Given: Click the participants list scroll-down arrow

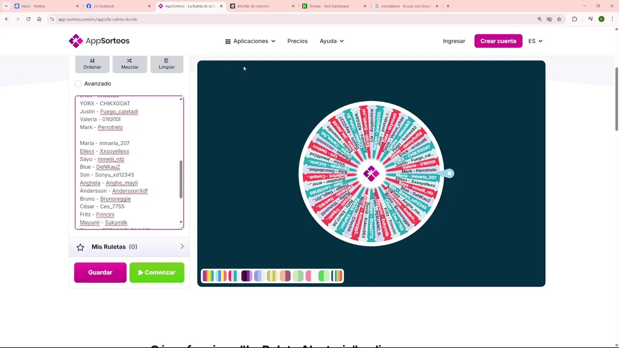Looking at the screenshot, I should coord(181,223).
